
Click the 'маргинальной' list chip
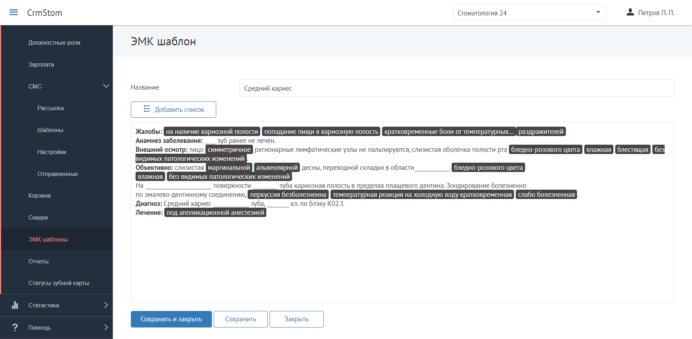[x=229, y=168]
